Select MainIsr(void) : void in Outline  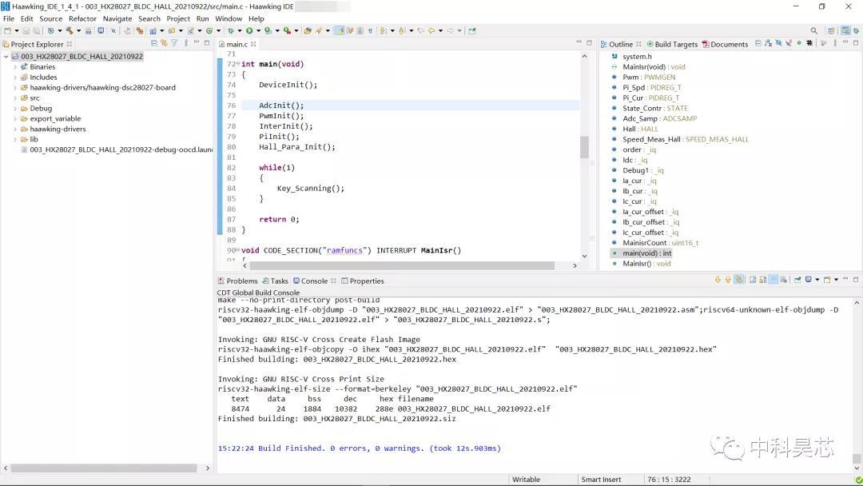[654, 66]
